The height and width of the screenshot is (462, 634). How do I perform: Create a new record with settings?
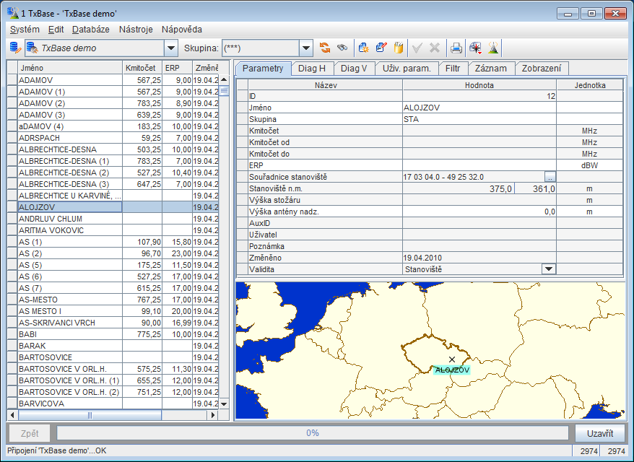tap(363, 46)
